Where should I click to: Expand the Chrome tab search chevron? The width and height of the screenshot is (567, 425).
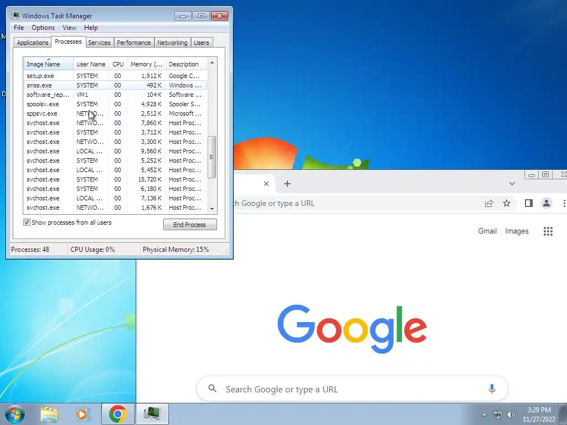(512, 184)
